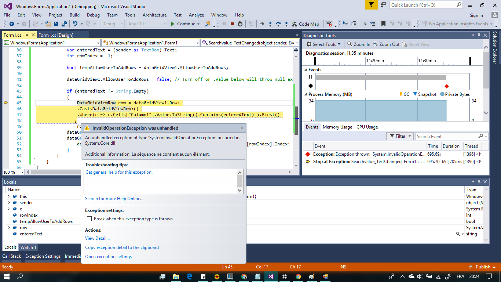Click the Save floppy disk icon
The image size is (501, 282).
tap(56, 24)
